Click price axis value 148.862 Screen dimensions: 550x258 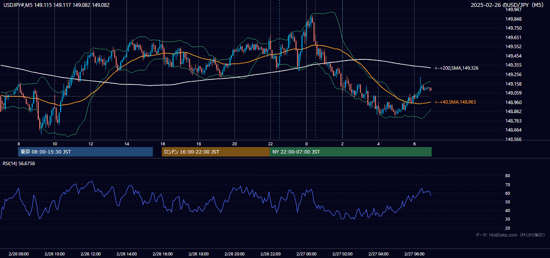coord(513,111)
